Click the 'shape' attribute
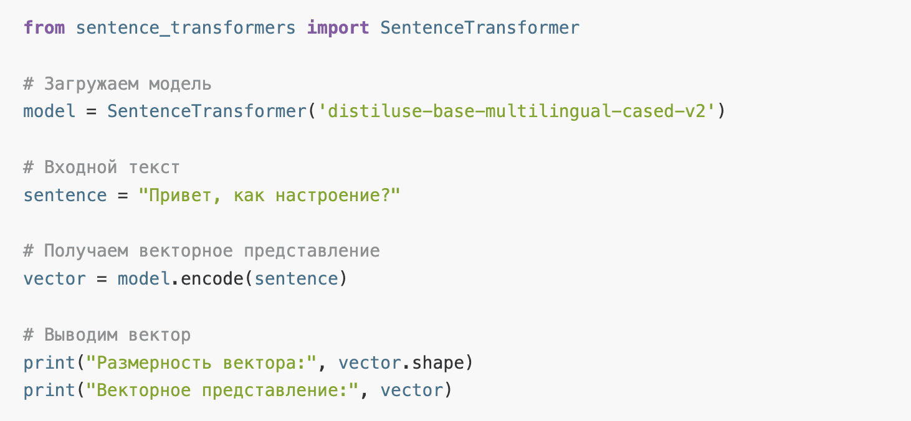The image size is (911, 421). click(x=437, y=362)
